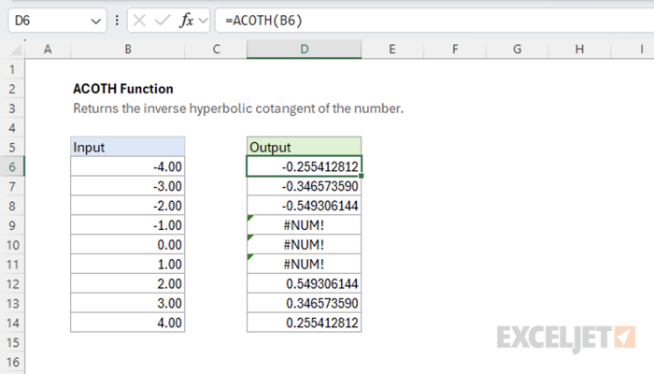The width and height of the screenshot is (654, 374).
Task: Click the 'Output' header cell
Action: (304, 148)
